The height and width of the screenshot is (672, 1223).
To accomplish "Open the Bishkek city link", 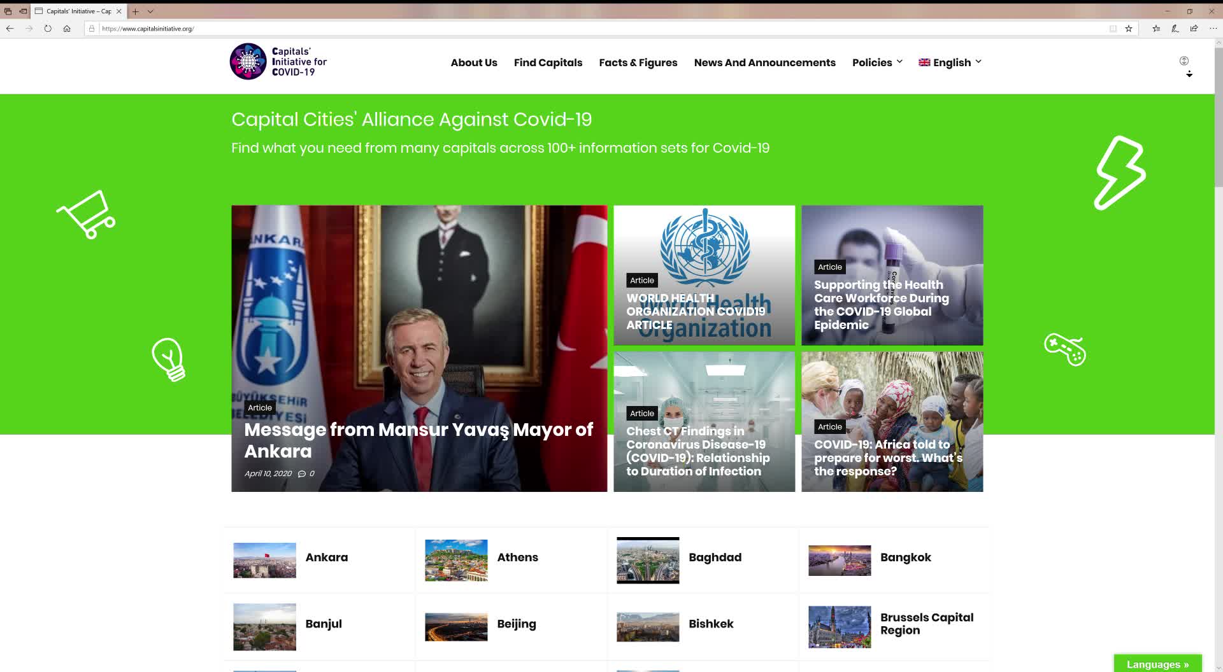I will pos(711,624).
